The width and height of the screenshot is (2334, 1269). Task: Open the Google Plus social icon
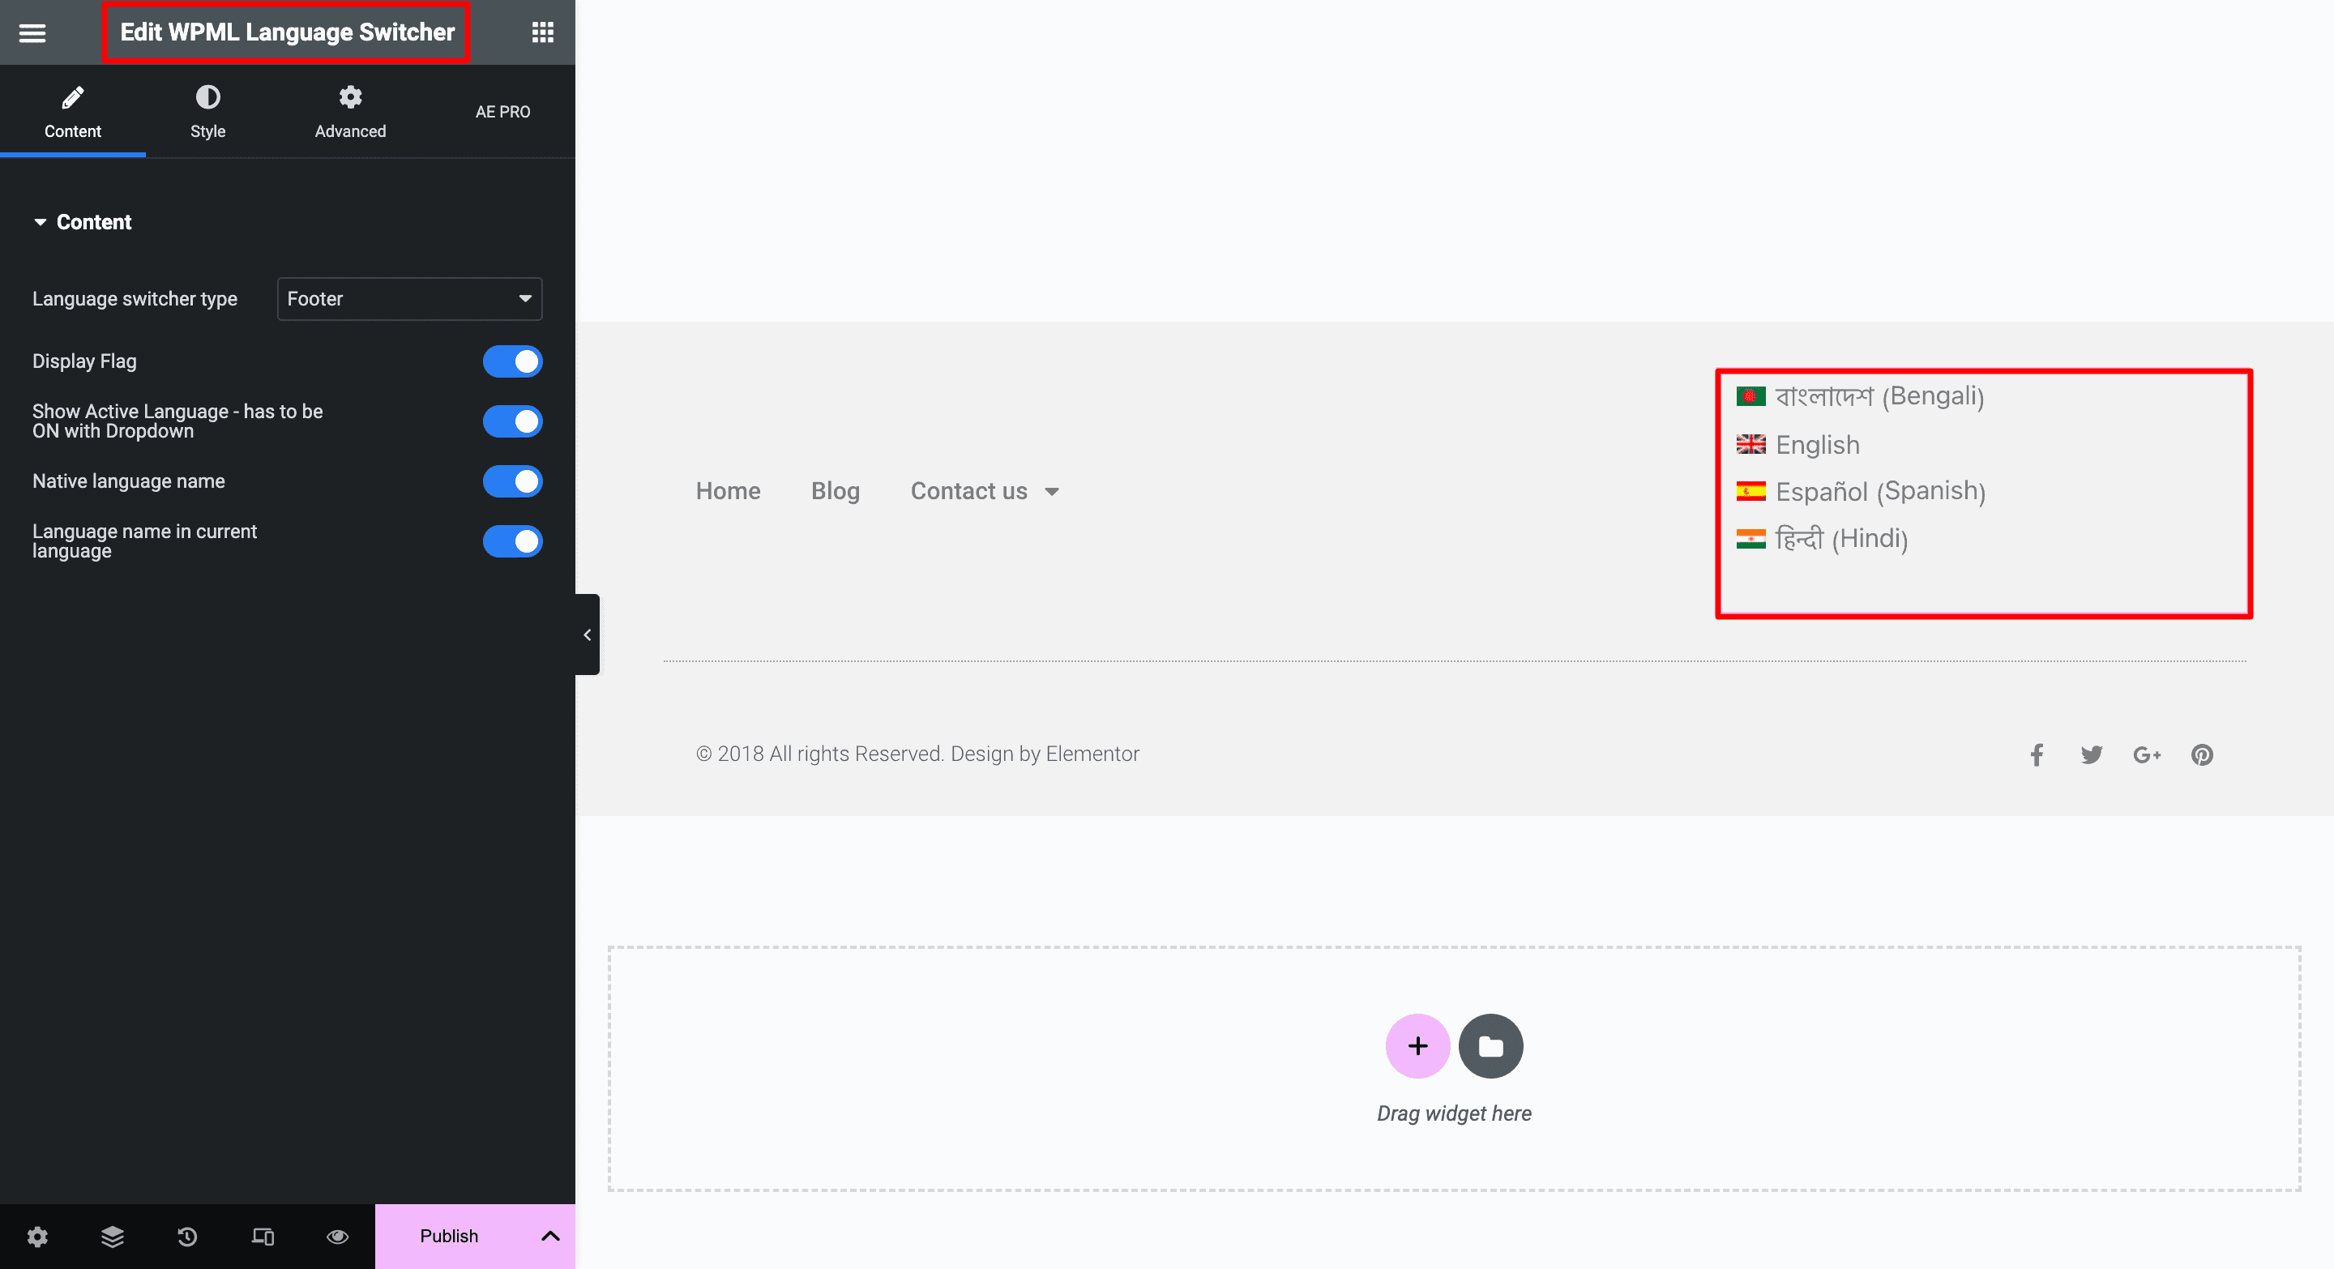coord(2147,754)
